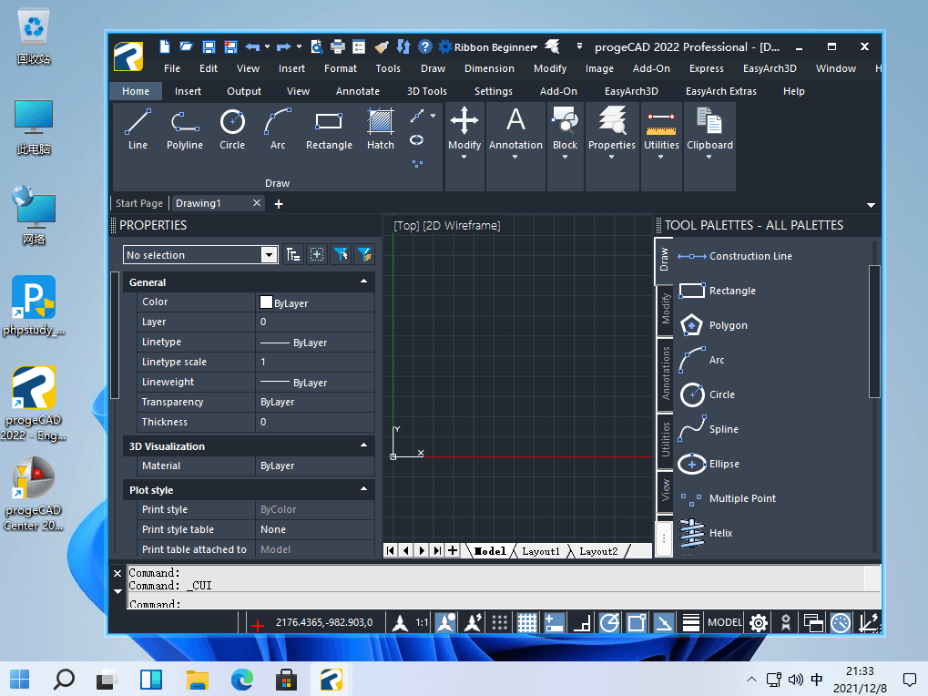
Task: Click the Quick Select icon in Properties panel
Action: point(341,254)
